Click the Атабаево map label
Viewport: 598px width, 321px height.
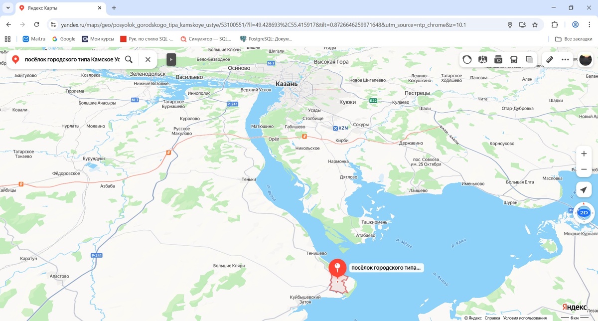[x=366, y=235]
